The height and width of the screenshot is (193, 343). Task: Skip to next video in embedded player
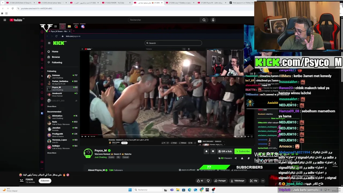(x=85, y=136)
